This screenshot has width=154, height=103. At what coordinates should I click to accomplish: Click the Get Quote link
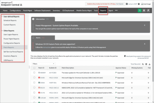(120, 4)
